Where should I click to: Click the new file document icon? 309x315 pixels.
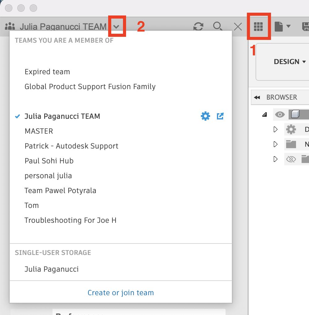278,27
